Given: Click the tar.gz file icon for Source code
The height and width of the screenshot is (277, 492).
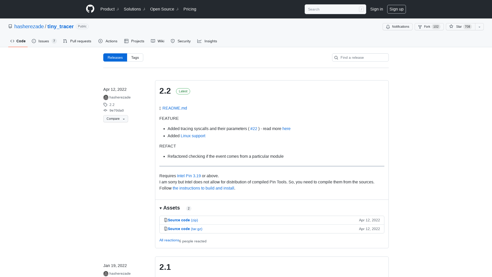Looking at the screenshot, I should (x=166, y=229).
